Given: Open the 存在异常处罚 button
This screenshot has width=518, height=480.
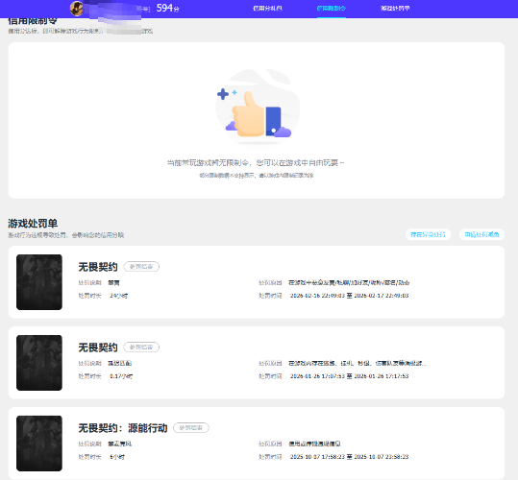Looking at the screenshot, I should (x=428, y=234).
